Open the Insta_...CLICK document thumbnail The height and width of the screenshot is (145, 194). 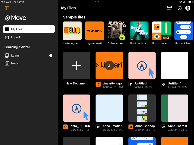[x=77, y=108]
